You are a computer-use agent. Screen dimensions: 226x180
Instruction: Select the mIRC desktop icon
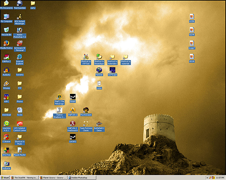tap(6, 97)
